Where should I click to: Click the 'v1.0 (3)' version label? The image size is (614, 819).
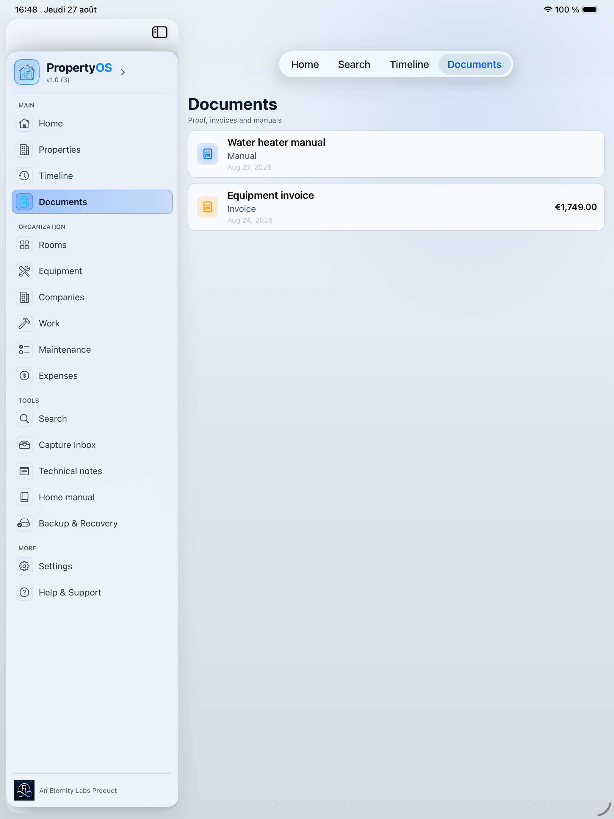(58, 80)
